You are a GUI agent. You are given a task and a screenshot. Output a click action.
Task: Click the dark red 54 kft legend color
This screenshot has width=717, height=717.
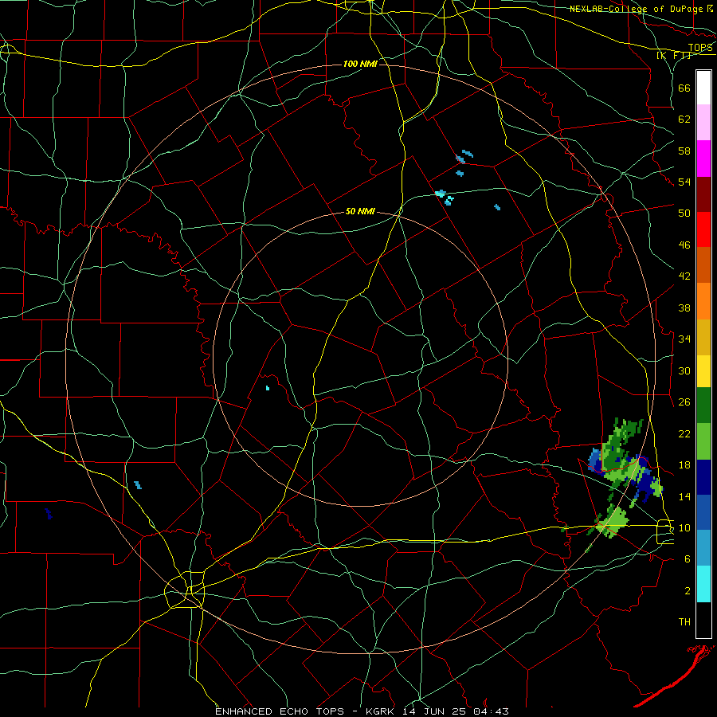pos(703,194)
